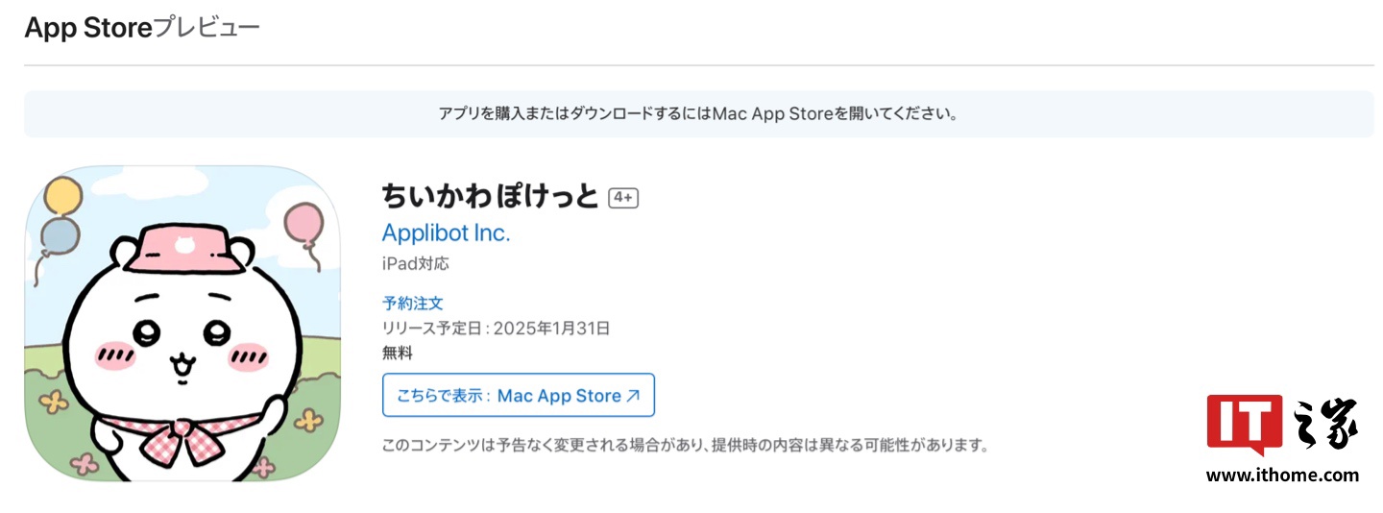The height and width of the screenshot is (513, 1383).
Task: Click the Mac App Store download notice banner
Action: (698, 113)
